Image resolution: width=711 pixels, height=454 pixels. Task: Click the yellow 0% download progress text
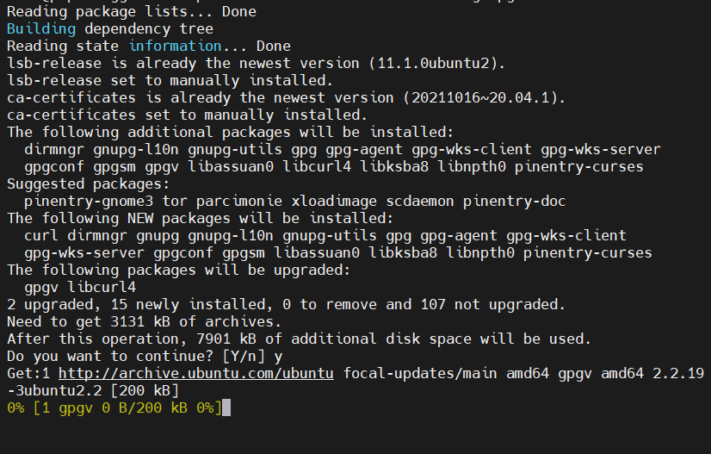coord(15,407)
